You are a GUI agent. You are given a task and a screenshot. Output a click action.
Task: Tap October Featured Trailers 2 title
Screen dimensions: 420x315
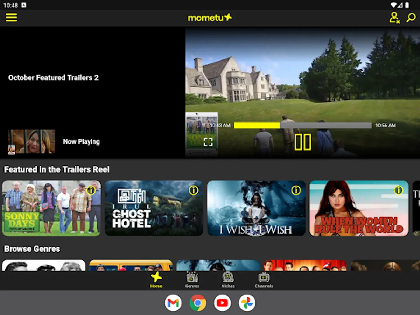[x=54, y=78]
